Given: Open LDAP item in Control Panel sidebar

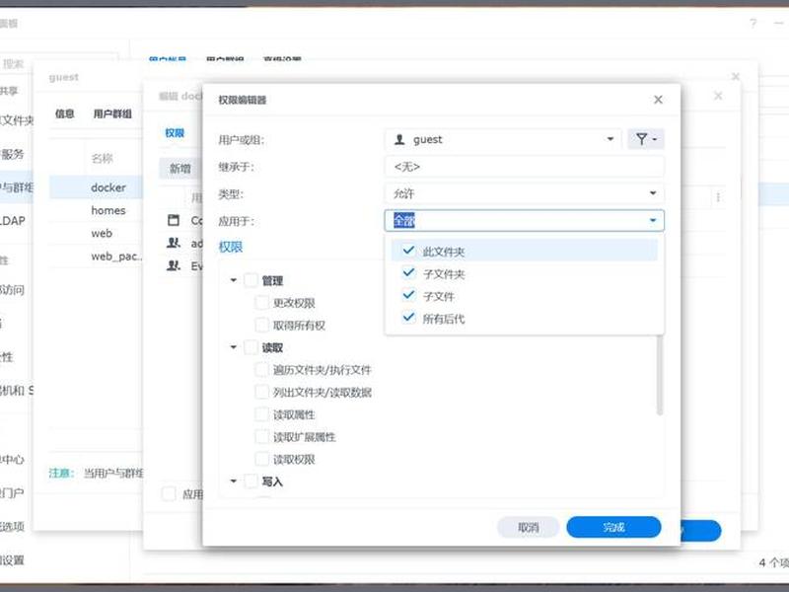Looking at the screenshot, I should click(13, 220).
